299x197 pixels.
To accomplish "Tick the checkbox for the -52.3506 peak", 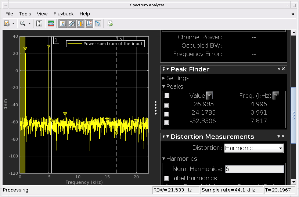I will click(167, 122).
